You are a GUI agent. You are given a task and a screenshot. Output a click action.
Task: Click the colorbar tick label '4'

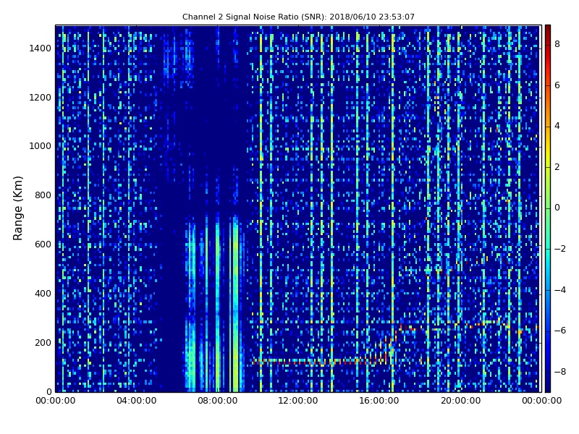(x=557, y=126)
